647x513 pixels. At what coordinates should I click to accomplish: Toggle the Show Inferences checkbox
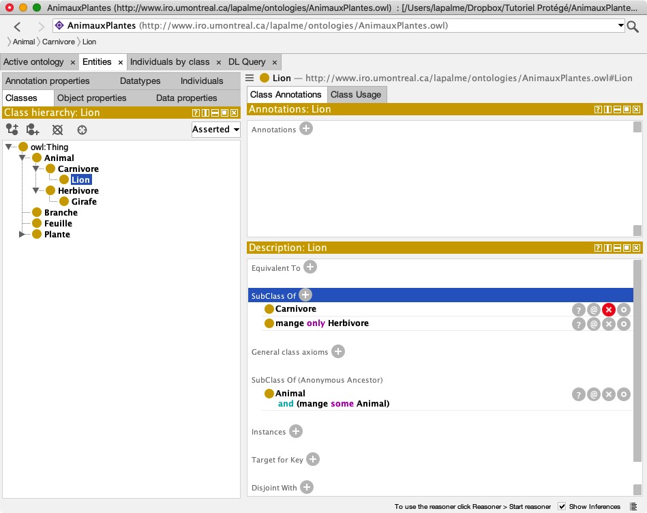tap(562, 506)
